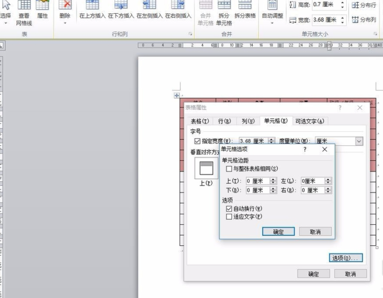Screen dimensions: 383x298
Task: Toggle the 指定宽度(W) checkbox
Action: click(x=197, y=141)
